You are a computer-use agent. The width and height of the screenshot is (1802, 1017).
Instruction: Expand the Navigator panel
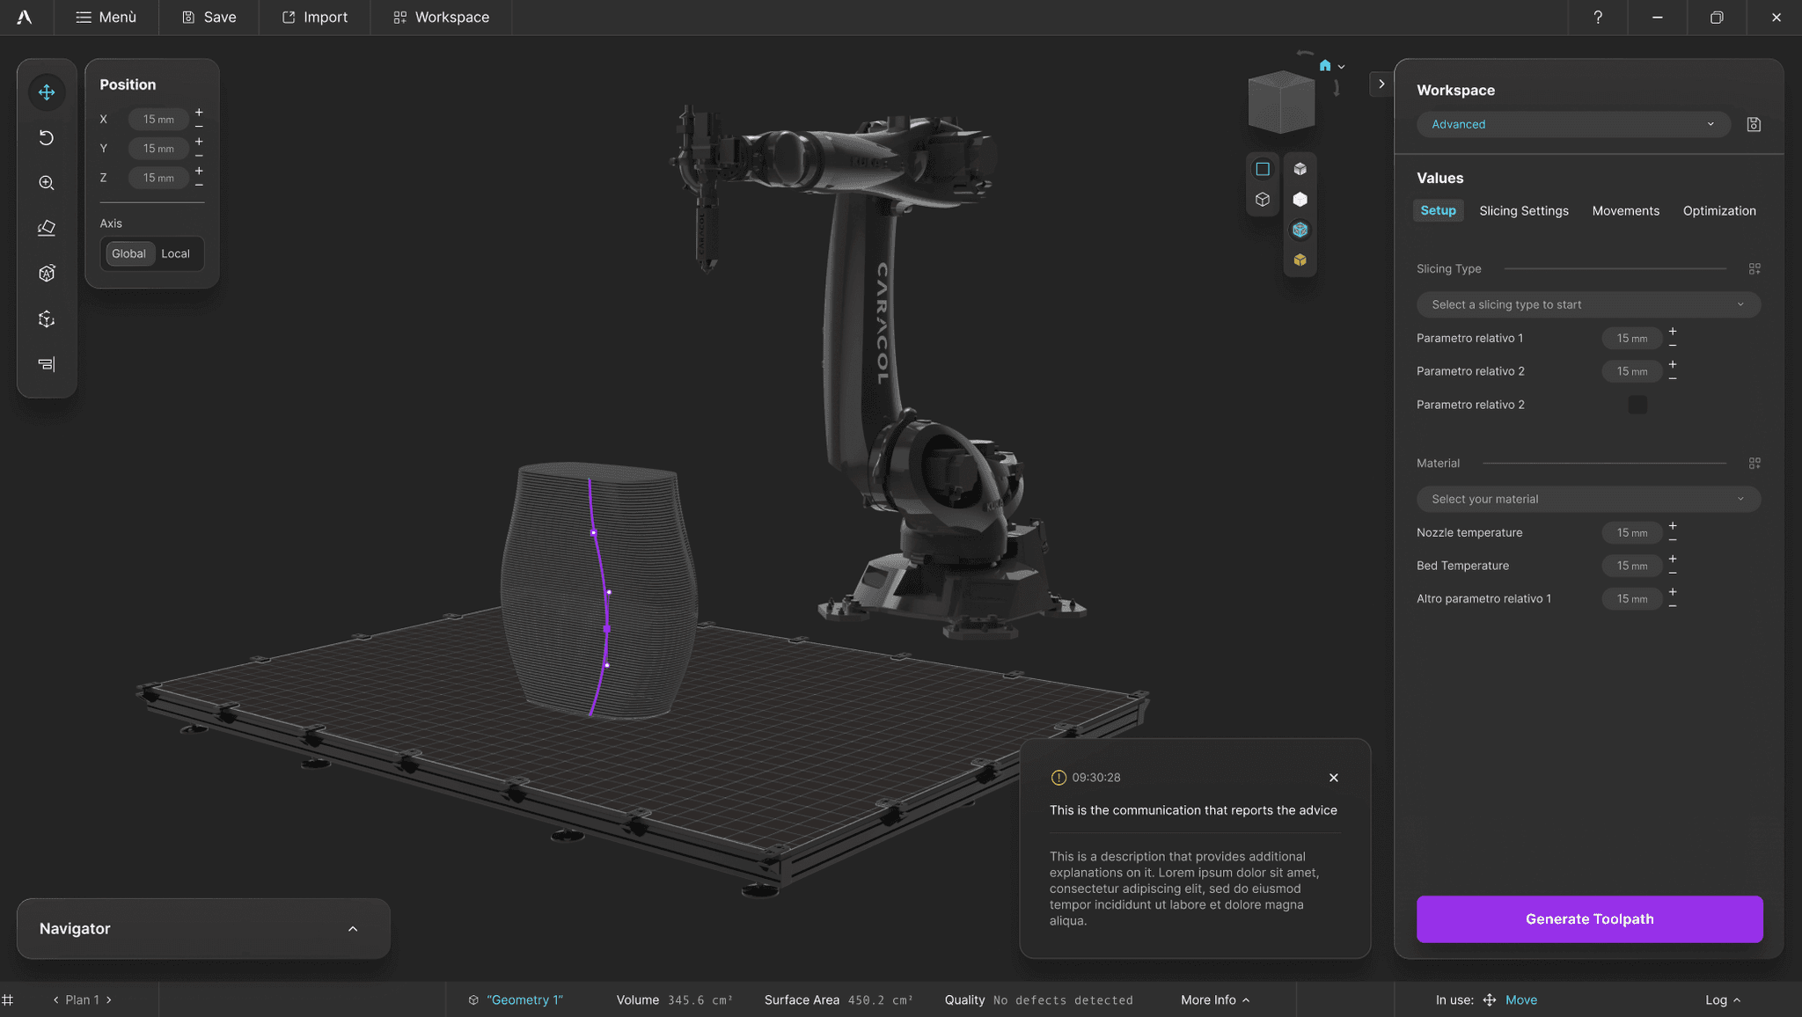pos(353,929)
